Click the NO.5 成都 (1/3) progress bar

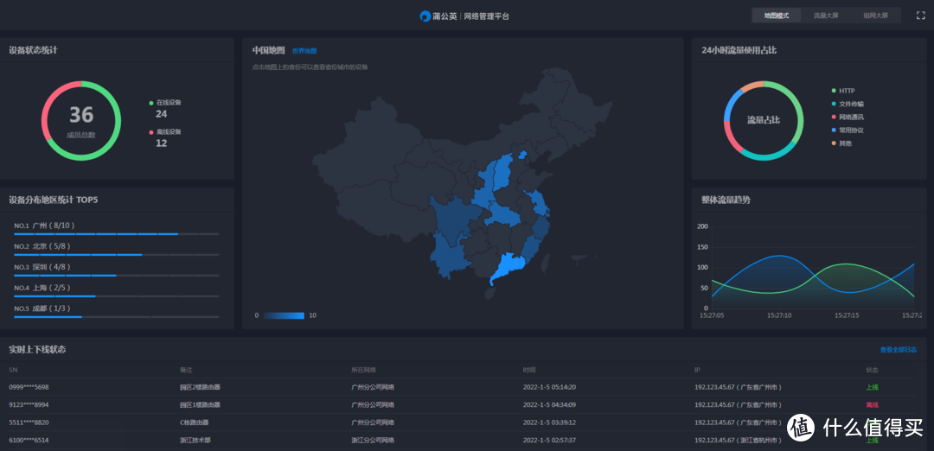[x=116, y=317]
